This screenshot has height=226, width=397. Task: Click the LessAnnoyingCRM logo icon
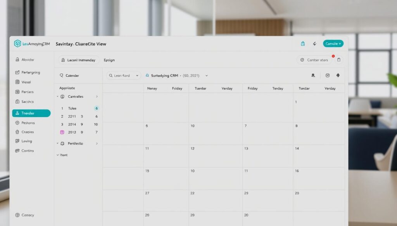17,44
